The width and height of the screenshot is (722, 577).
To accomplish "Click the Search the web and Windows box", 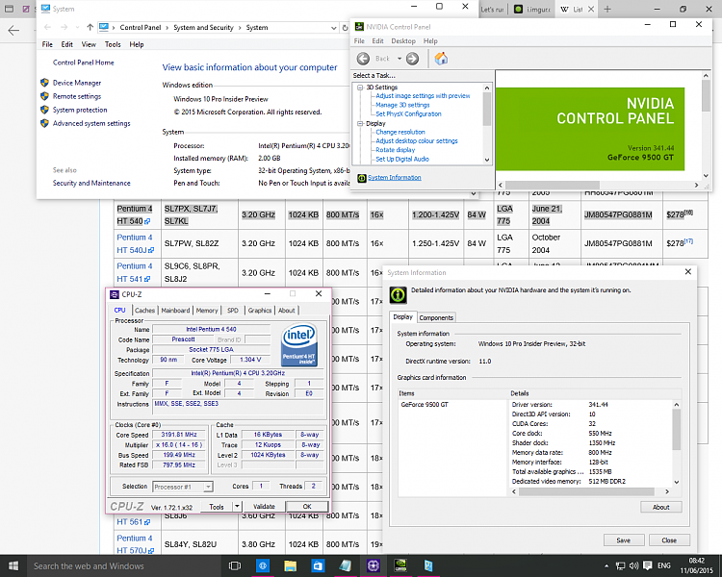I will coord(124,566).
